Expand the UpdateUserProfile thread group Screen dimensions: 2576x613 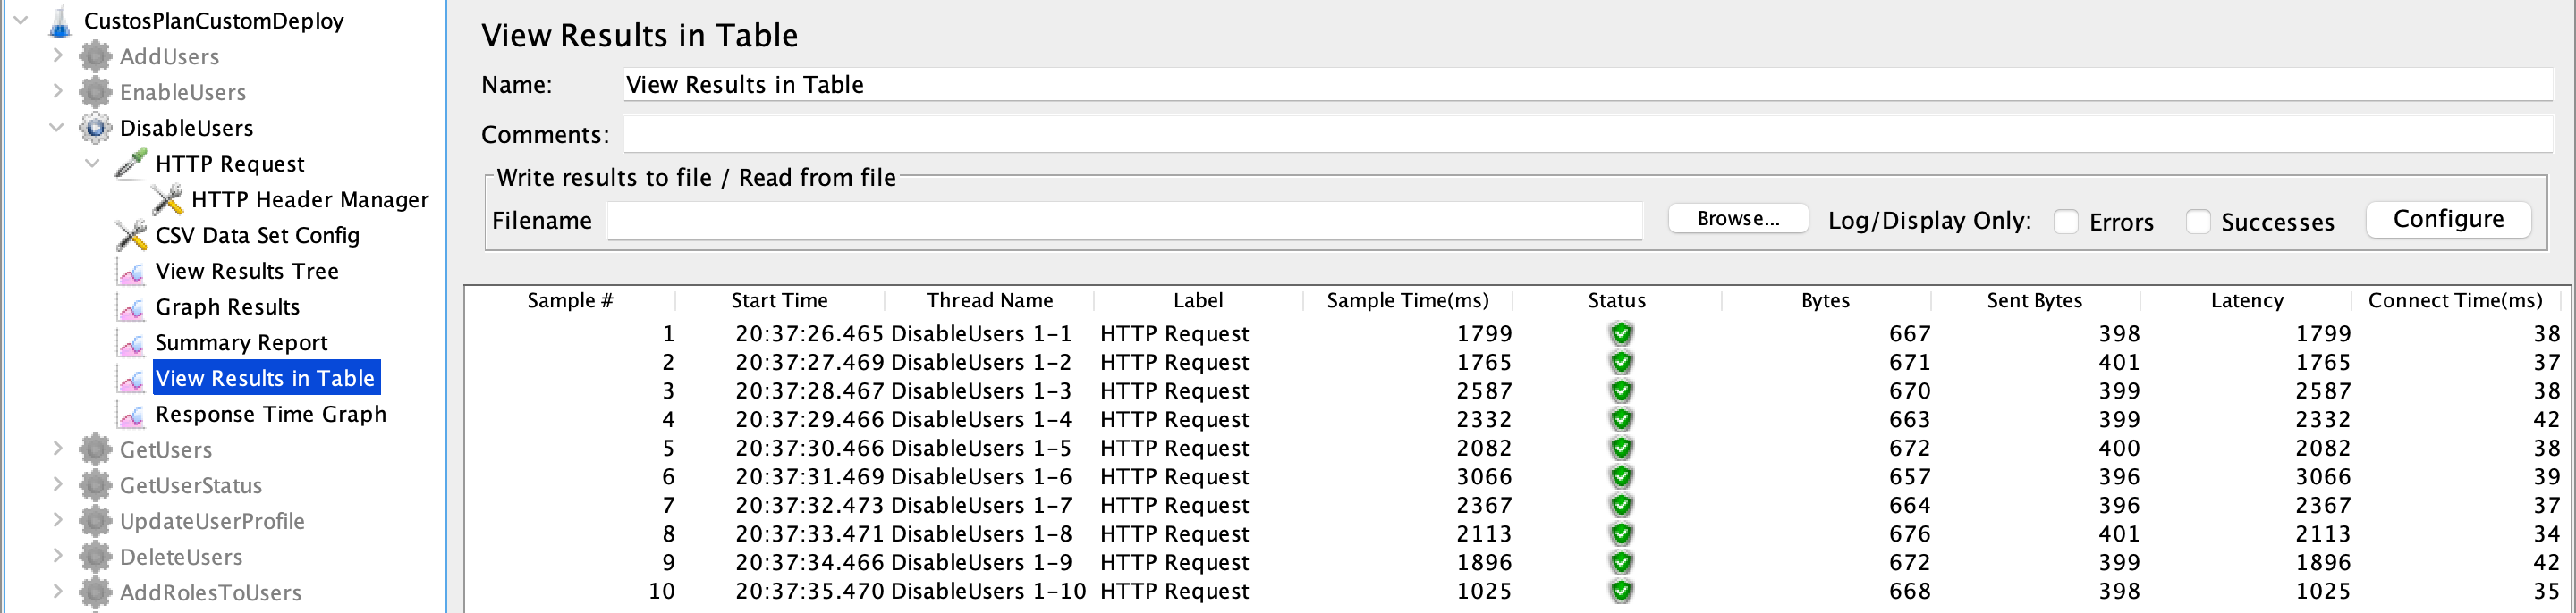pos(58,521)
